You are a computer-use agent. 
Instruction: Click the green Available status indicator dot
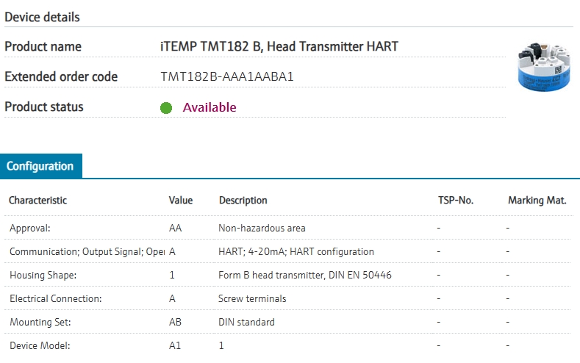(x=166, y=107)
